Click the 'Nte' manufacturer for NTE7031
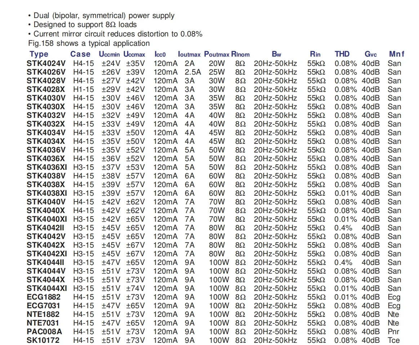Viewport: 419px width, 345px height. (x=393, y=323)
